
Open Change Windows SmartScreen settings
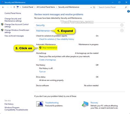click(17, 31)
